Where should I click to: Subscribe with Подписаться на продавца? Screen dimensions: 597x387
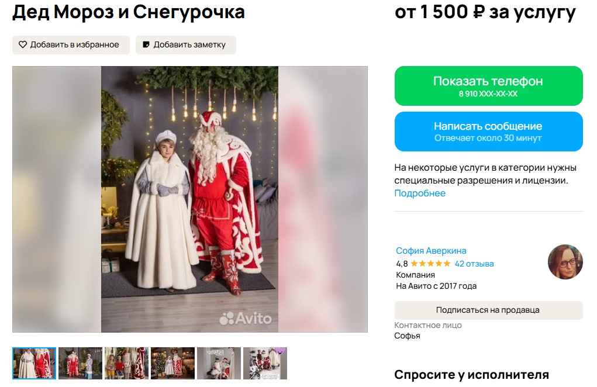[488, 310]
